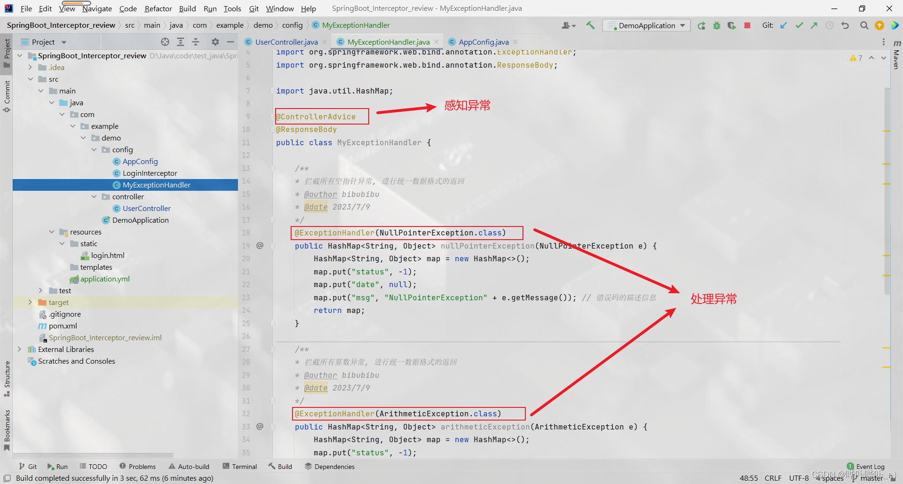Click Collapse All icon in Project panel
Image resolution: width=903 pixels, height=484 pixels.
click(x=196, y=42)
